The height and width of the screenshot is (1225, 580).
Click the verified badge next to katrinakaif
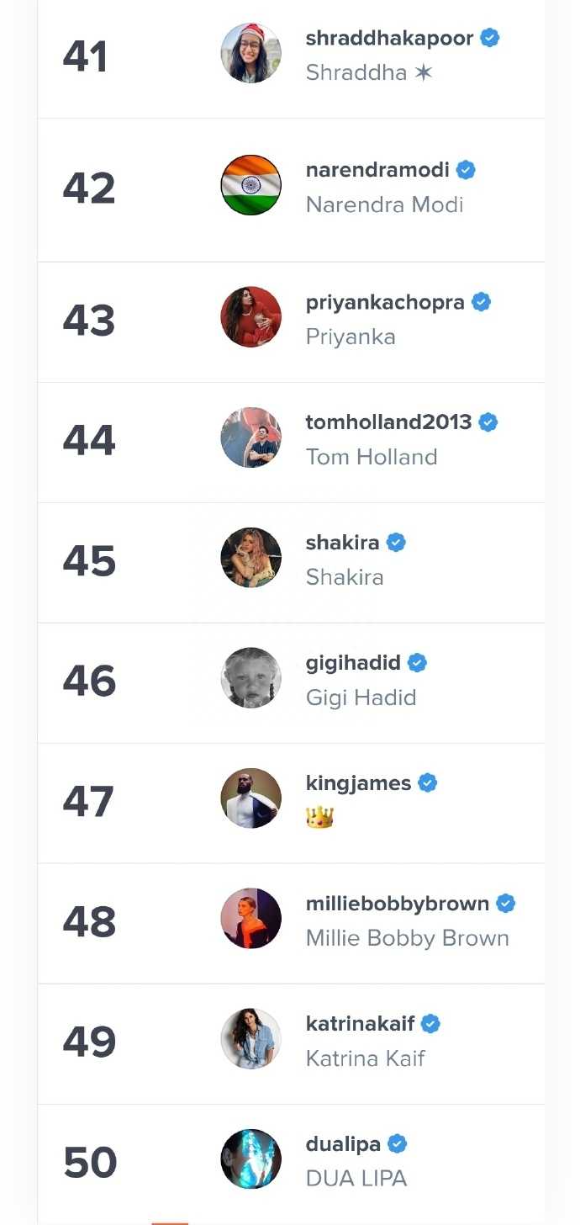(431, 1024)
